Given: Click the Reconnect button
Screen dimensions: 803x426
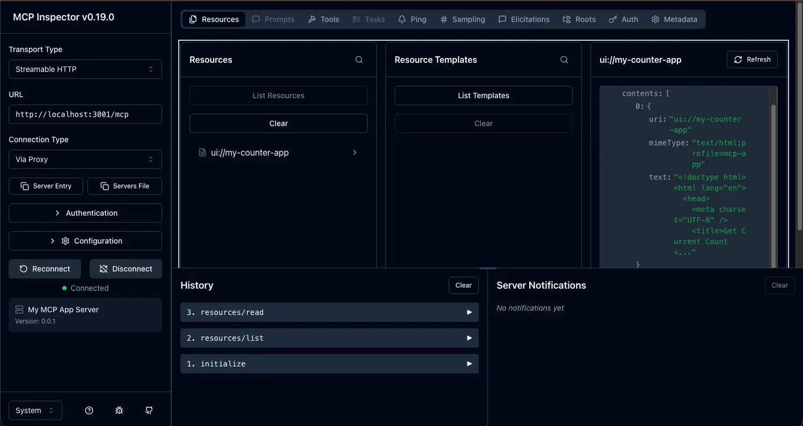Looking at the screenshot, I should 45,269.
